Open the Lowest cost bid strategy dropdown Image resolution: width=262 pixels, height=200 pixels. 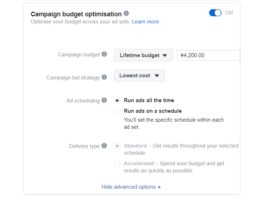click(139, 76)
